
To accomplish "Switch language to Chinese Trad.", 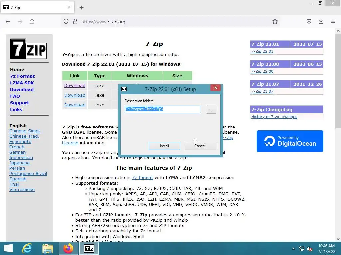I will pyautogui.click(x=24, y=136).
